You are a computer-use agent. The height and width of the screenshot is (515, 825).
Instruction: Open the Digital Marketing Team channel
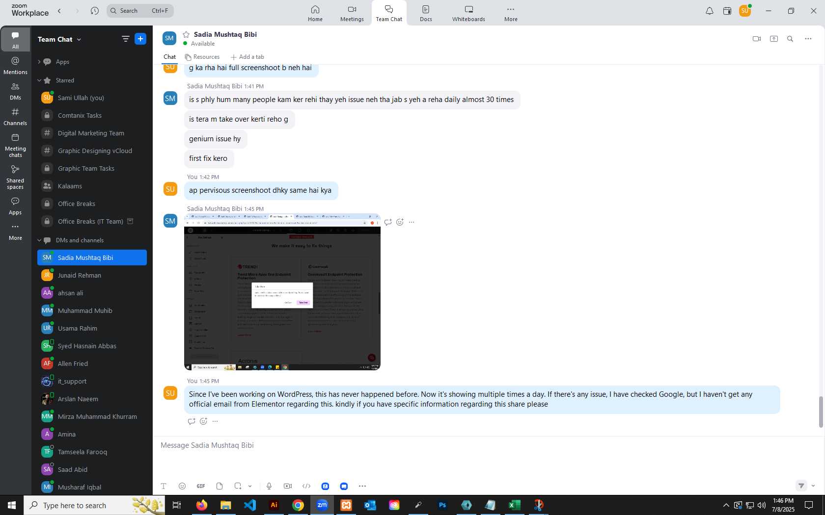[x=92, y=133]
